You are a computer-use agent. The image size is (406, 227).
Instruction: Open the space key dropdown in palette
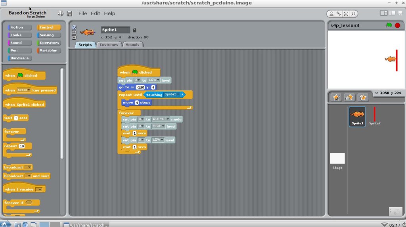coord(24,90)
